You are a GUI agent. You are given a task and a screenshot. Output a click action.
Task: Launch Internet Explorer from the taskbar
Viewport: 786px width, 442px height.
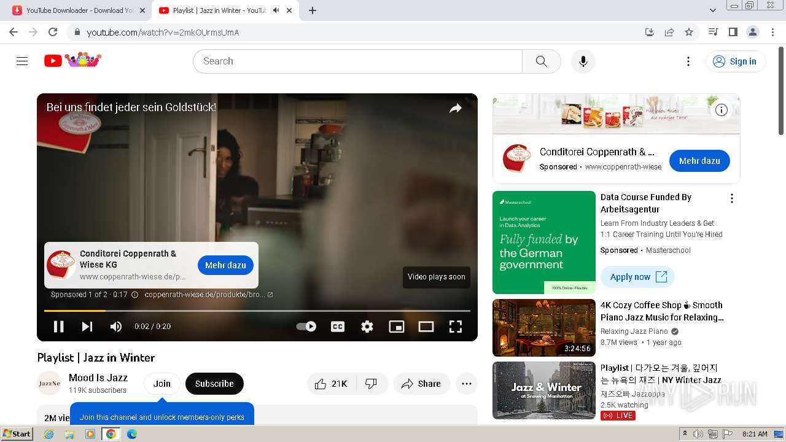(x=49, y=434)
